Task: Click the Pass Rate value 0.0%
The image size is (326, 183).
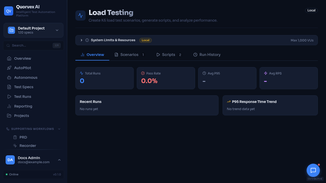Action: [149, 81]
